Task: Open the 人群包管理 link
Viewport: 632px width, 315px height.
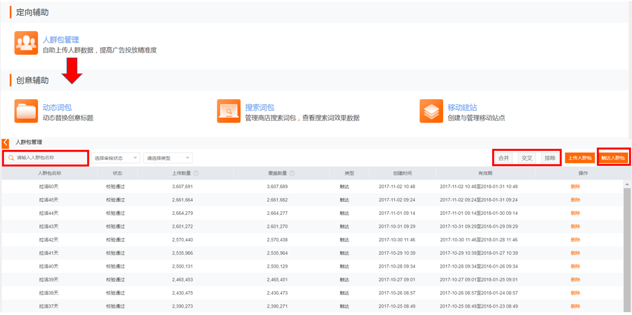Action: click(61, 40)
